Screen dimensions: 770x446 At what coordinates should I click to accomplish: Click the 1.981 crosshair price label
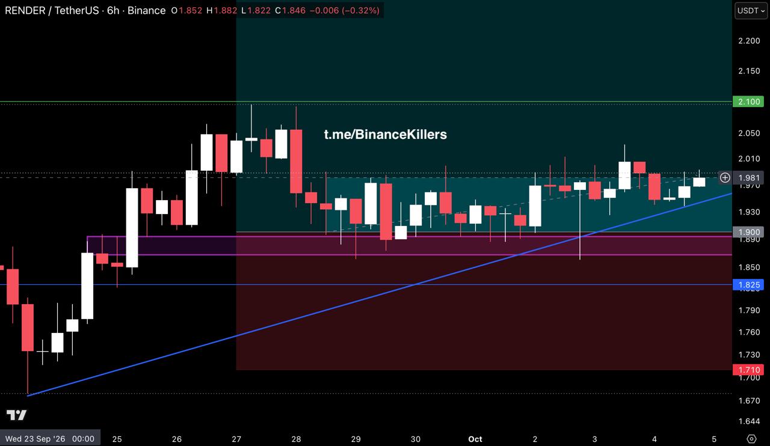(750, 177)
